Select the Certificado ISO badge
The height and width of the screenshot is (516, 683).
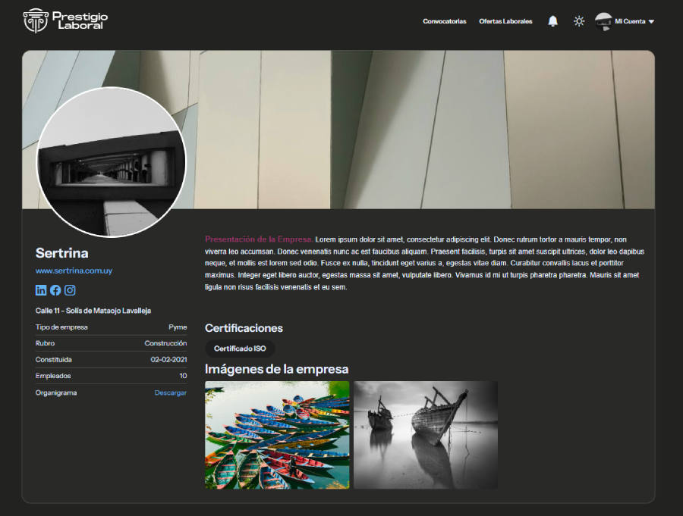(x=240, y=349)
